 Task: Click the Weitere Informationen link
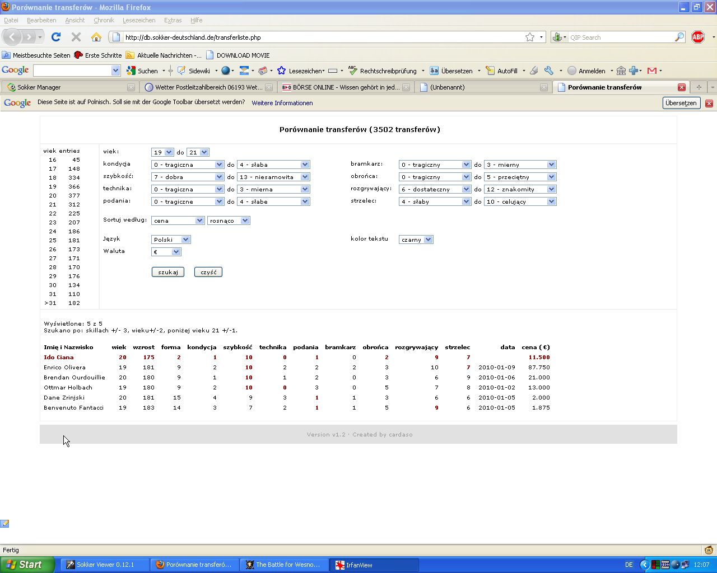pyautogui.click(x=282, y=103)
